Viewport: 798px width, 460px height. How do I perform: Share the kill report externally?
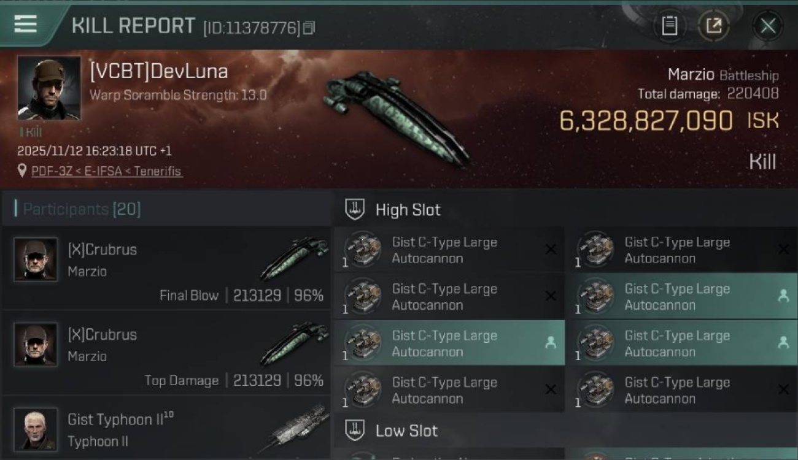714,26
